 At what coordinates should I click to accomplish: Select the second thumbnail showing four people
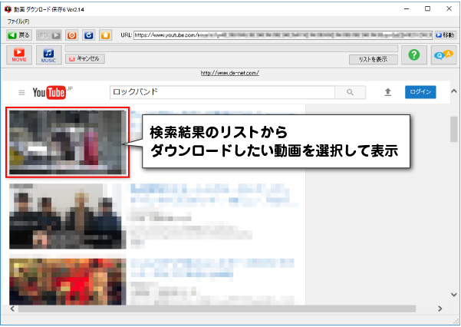68,216
